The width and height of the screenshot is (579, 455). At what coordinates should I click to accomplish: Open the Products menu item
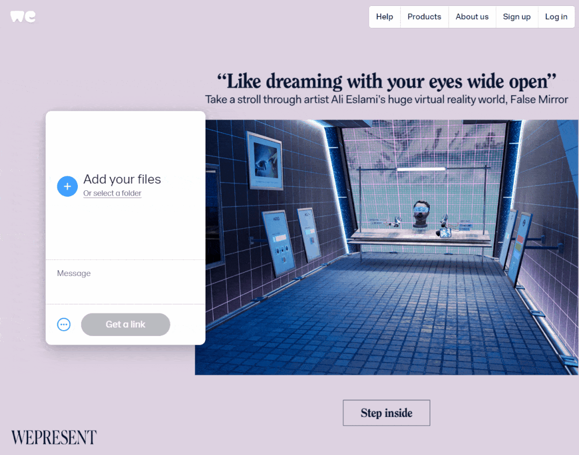click(424, 17)
